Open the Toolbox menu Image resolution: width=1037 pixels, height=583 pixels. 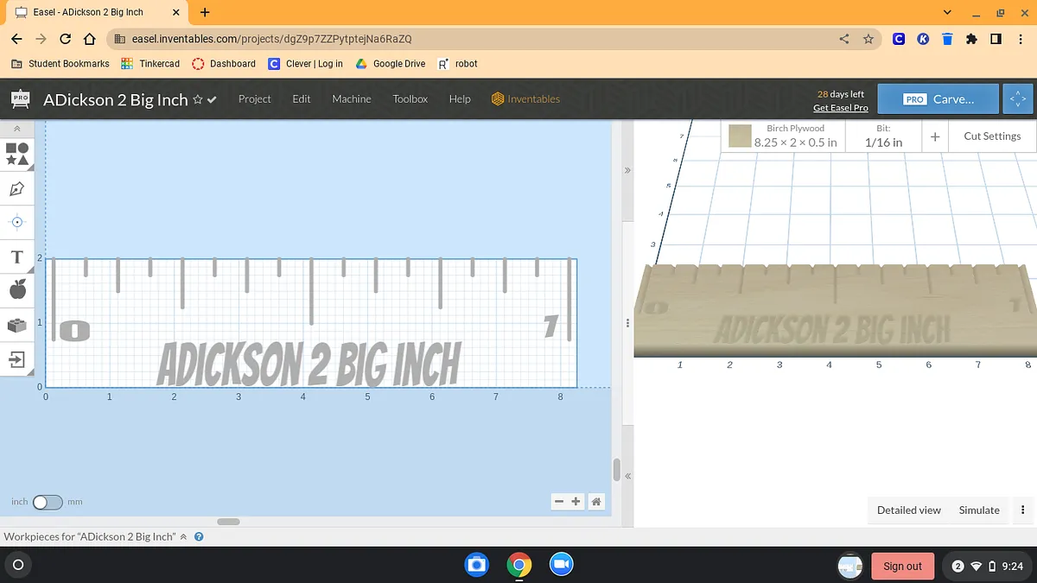(x=410, y=98)
